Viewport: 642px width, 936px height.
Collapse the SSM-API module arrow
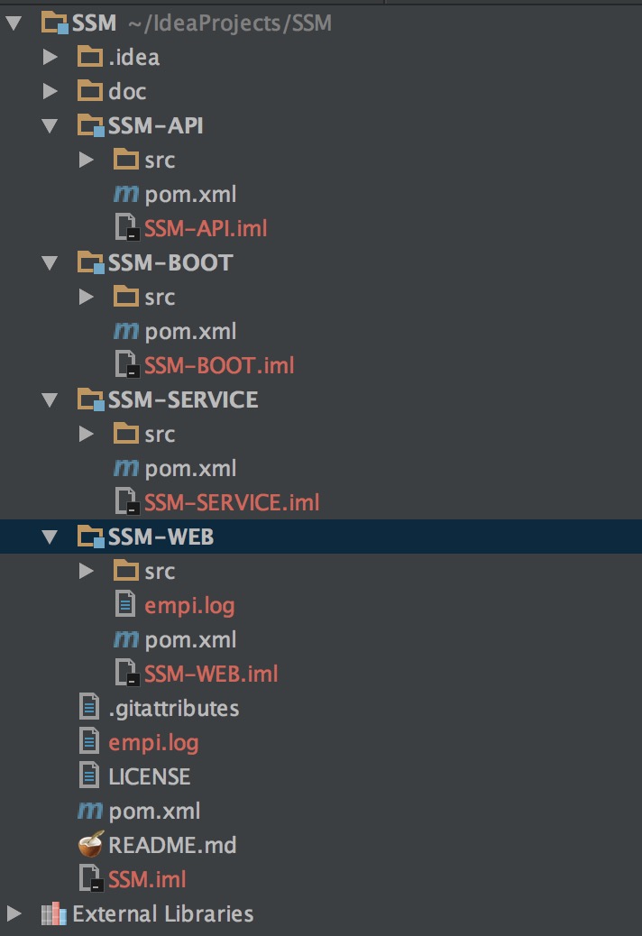(50, 125)
